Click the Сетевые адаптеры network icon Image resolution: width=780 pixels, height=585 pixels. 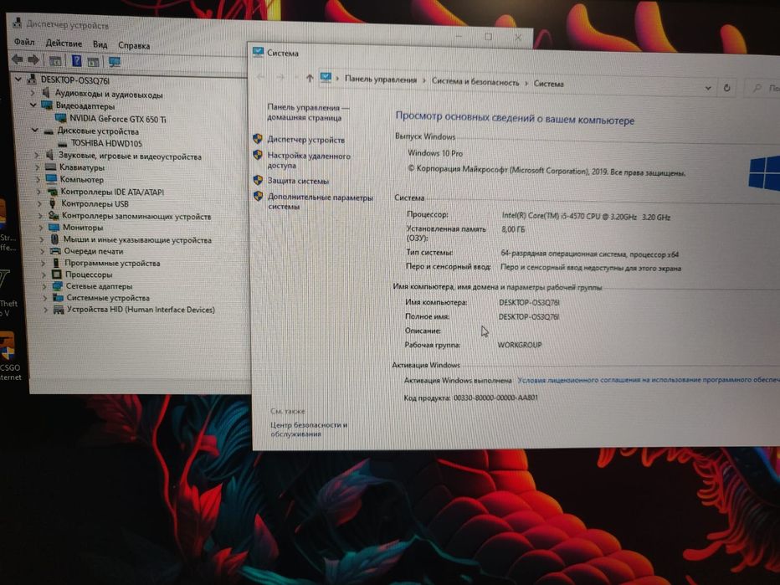pos(58,286)
